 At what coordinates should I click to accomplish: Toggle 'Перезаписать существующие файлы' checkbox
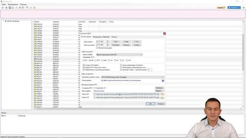point(84,70)
